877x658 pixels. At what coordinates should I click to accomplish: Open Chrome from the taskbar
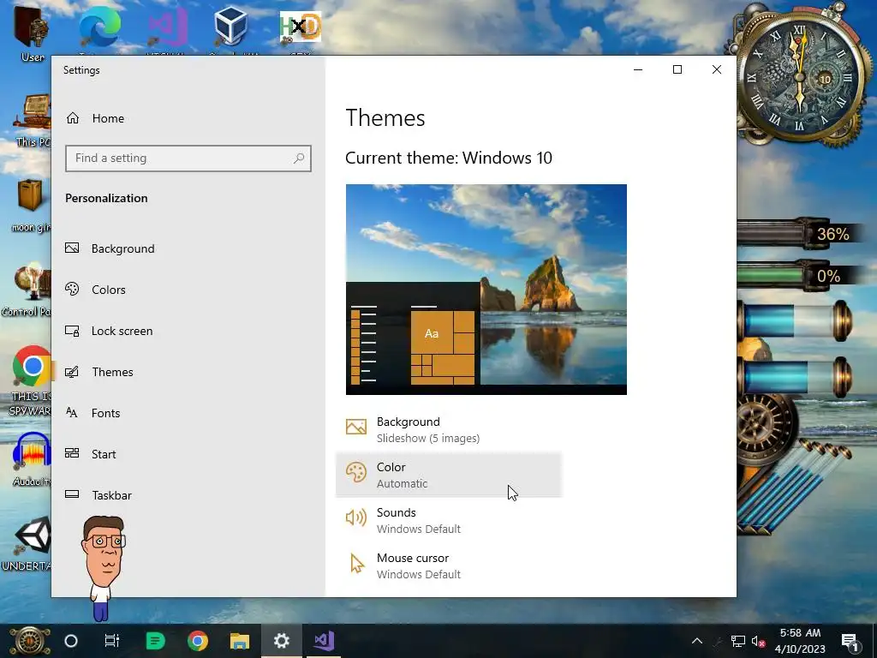198,641
